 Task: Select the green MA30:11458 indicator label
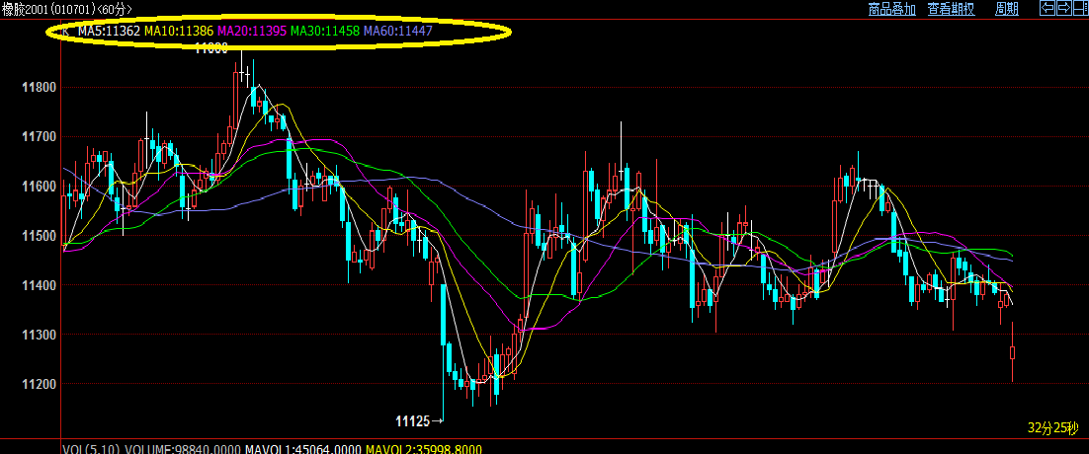tap(325, 32)
